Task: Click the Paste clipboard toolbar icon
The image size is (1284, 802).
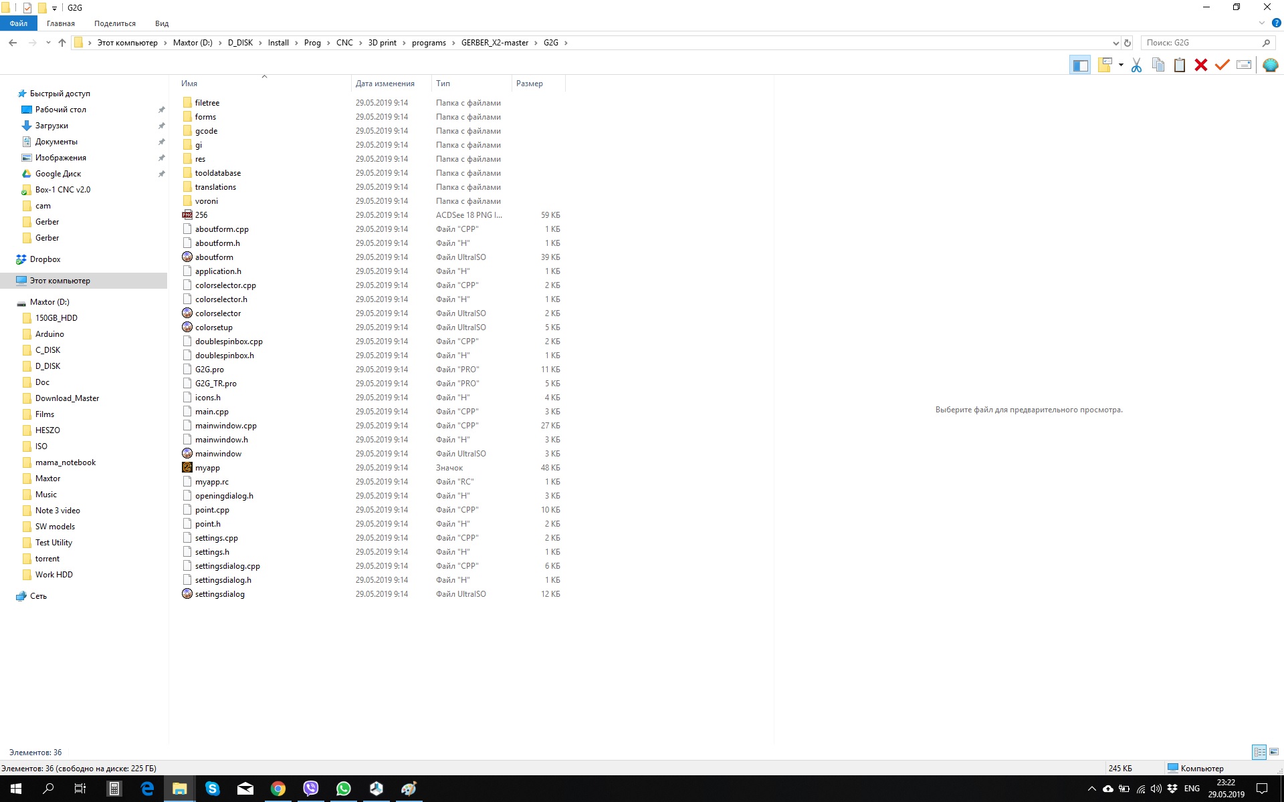Action: click(x=1180, y=65)
